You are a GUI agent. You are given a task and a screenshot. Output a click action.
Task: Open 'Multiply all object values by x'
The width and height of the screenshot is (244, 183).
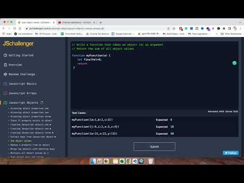coord(29,153)
